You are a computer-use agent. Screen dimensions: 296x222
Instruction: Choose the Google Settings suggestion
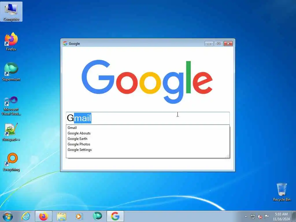pos(148,149)
